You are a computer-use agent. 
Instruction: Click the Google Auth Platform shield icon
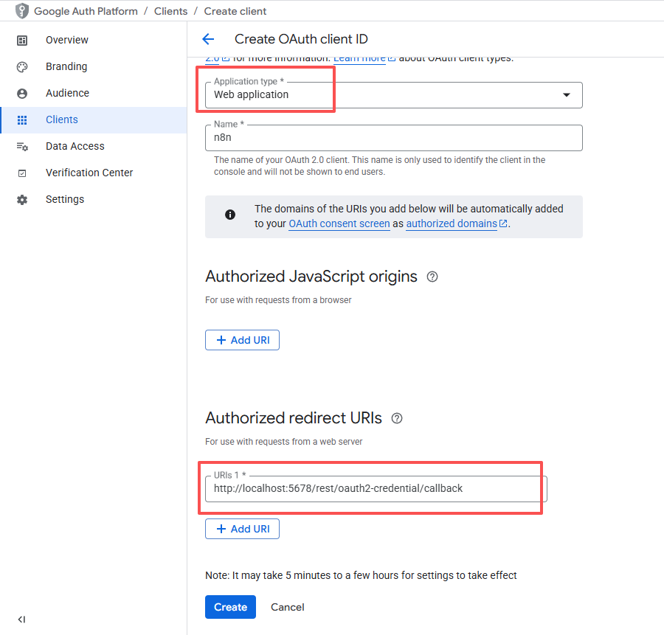pyautogui.click(x=22, y=11)
